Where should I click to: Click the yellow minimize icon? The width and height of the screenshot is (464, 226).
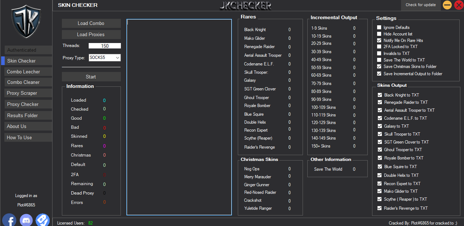click(447, 5)
